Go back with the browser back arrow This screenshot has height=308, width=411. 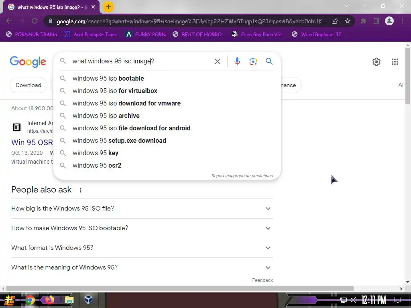[9, 21]
